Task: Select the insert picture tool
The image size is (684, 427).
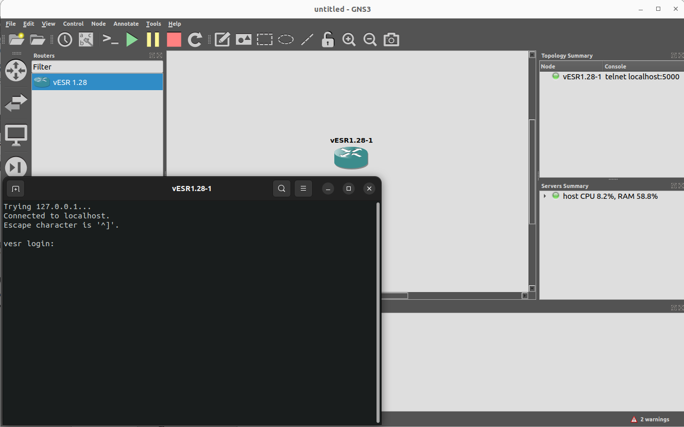Action: point(244,39)
